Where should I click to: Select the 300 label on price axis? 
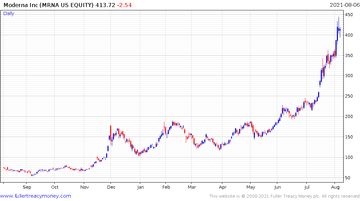coord(349,76)
